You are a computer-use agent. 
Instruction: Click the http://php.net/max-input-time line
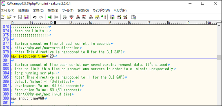[x=41, y=94]
